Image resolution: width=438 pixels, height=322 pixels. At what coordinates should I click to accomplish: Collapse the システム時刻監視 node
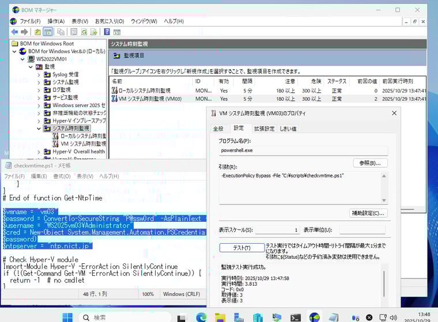coord(39,128)
